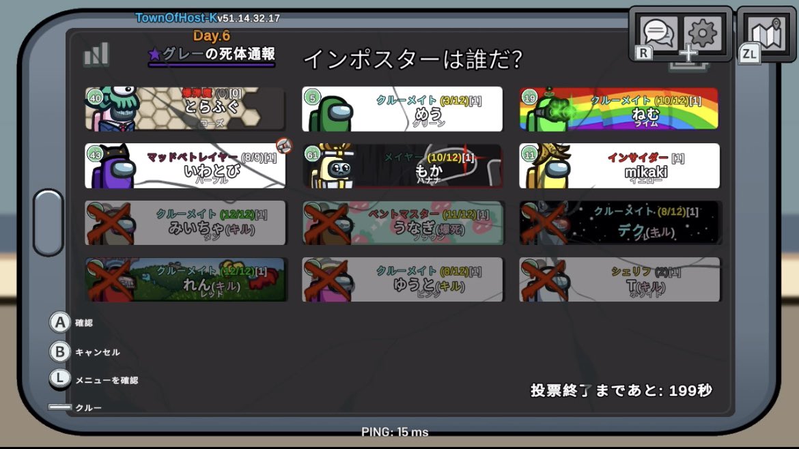The width and height of the screenshot is (799, 449).
Task: Vote for player とらふぐ
Action: [x=185, y=108]
